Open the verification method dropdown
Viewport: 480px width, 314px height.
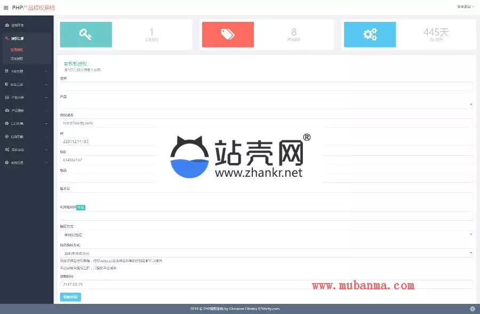(x=266, y=234)
